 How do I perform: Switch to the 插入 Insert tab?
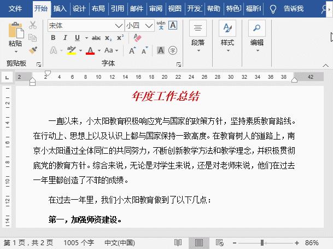(60, 9)
